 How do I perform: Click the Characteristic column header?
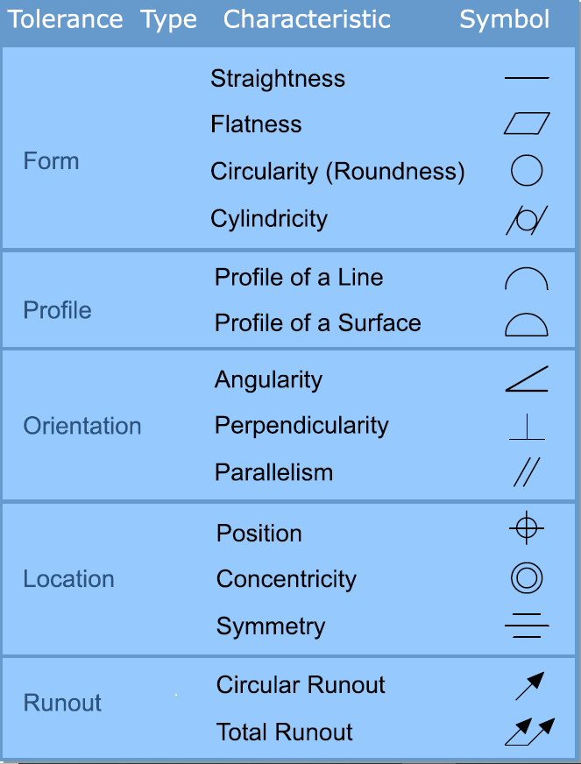pyautogui.click(x=307, y=19)
